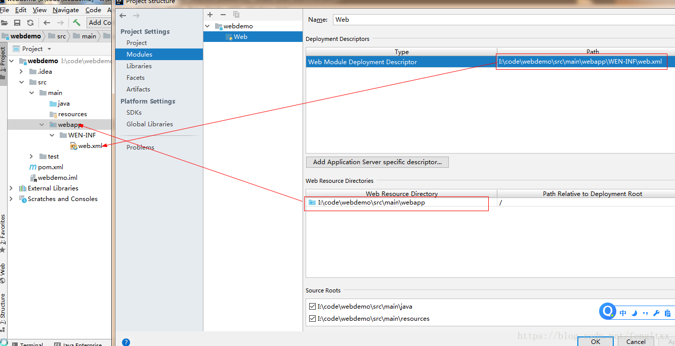Click the web resource directory folder icon
This screenshot has height=346, width=675.
point(312,203)
